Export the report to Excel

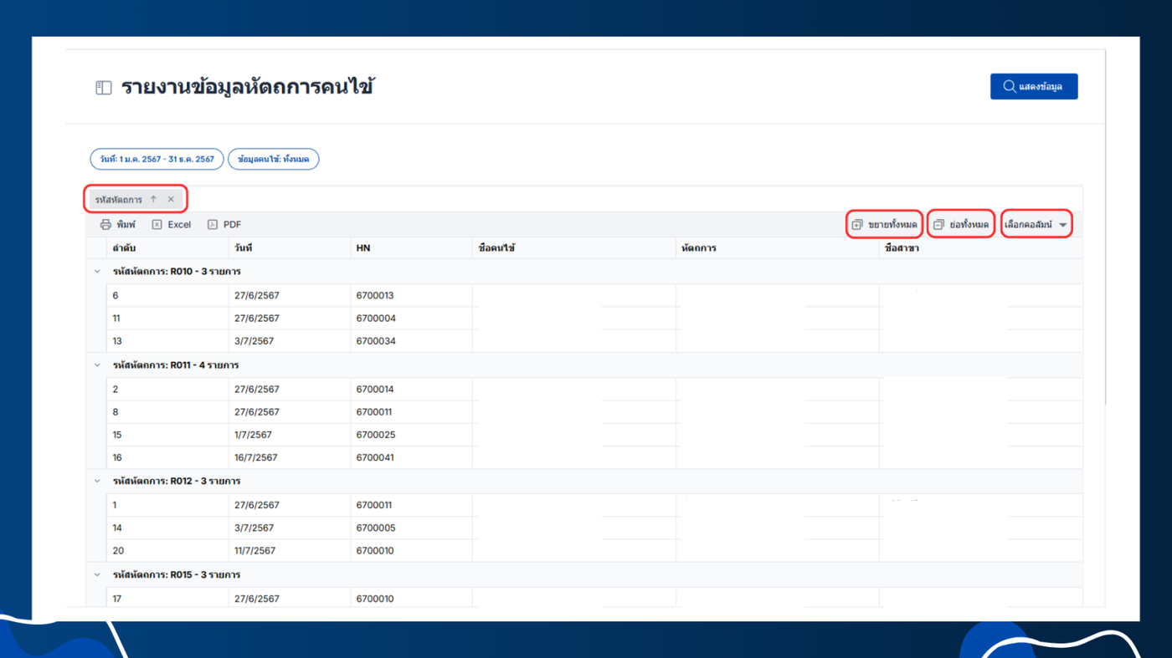pos(172,225)
